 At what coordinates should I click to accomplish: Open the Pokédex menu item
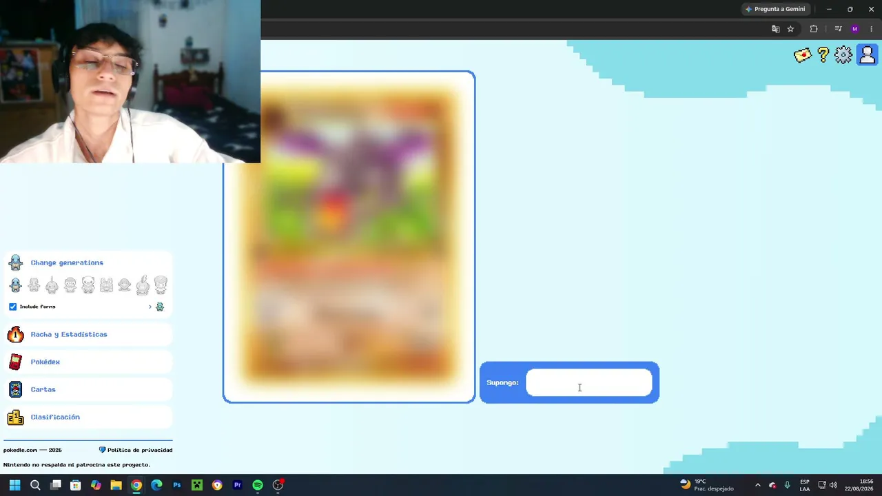[x=88, y=362]
